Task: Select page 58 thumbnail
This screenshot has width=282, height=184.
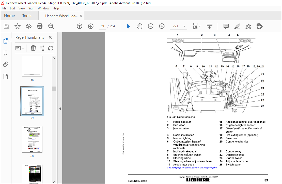Action: coord(32,66)
